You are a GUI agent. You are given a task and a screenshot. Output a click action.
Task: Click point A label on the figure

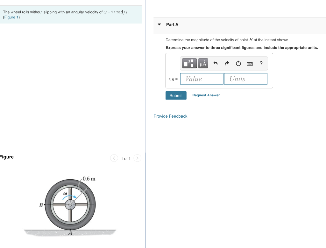70,233
